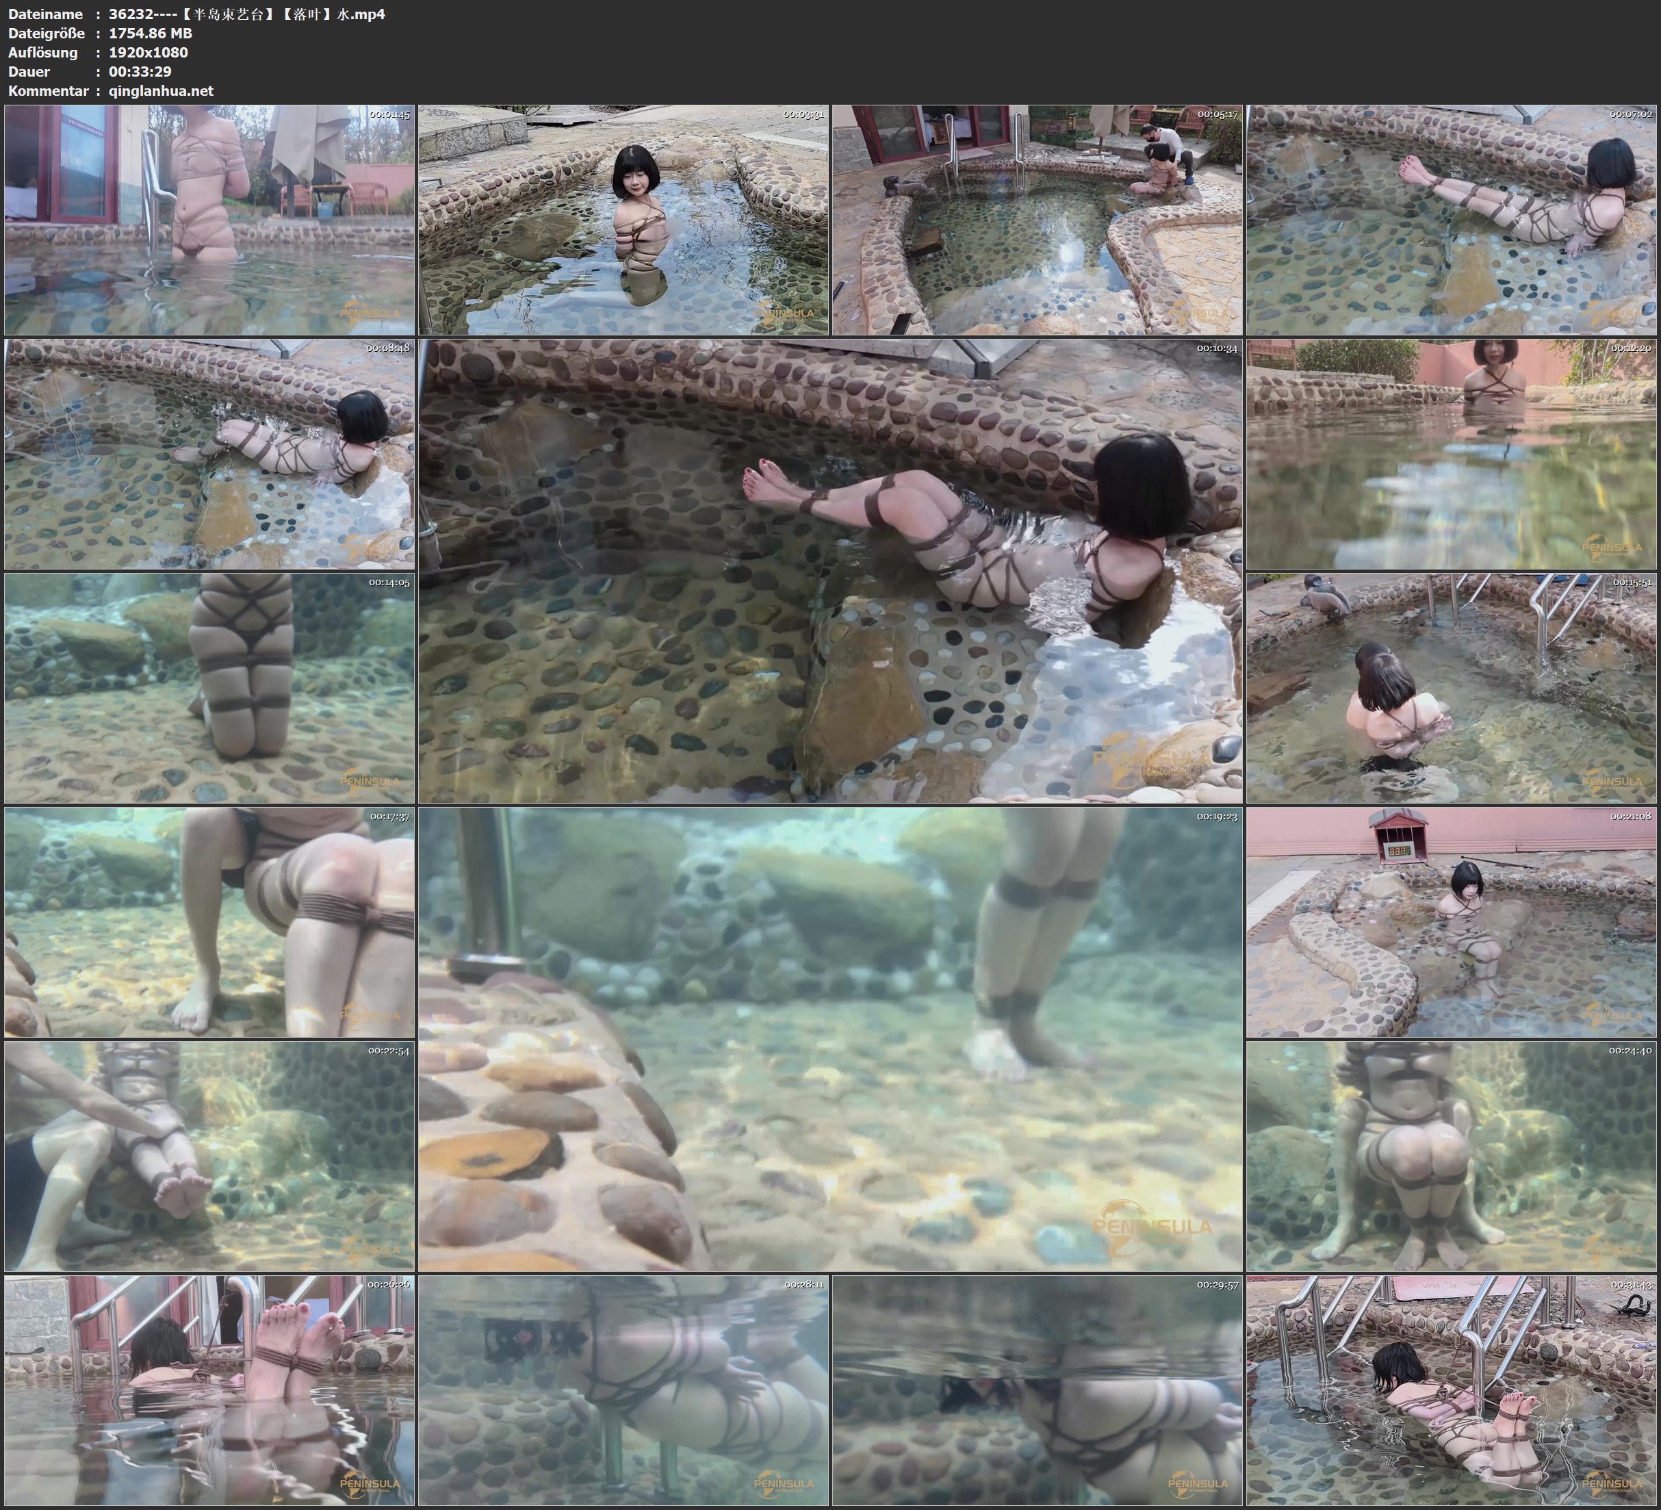Click the 1754.86 MB file size value
This screenshot has width=1661, height=1510.
(151, 33)
